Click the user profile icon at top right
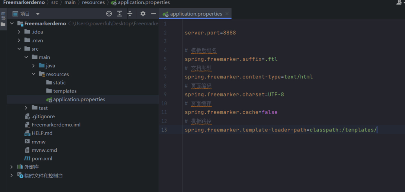The height and width of the screenshot is (192, 405). click(x=400, y=2)
